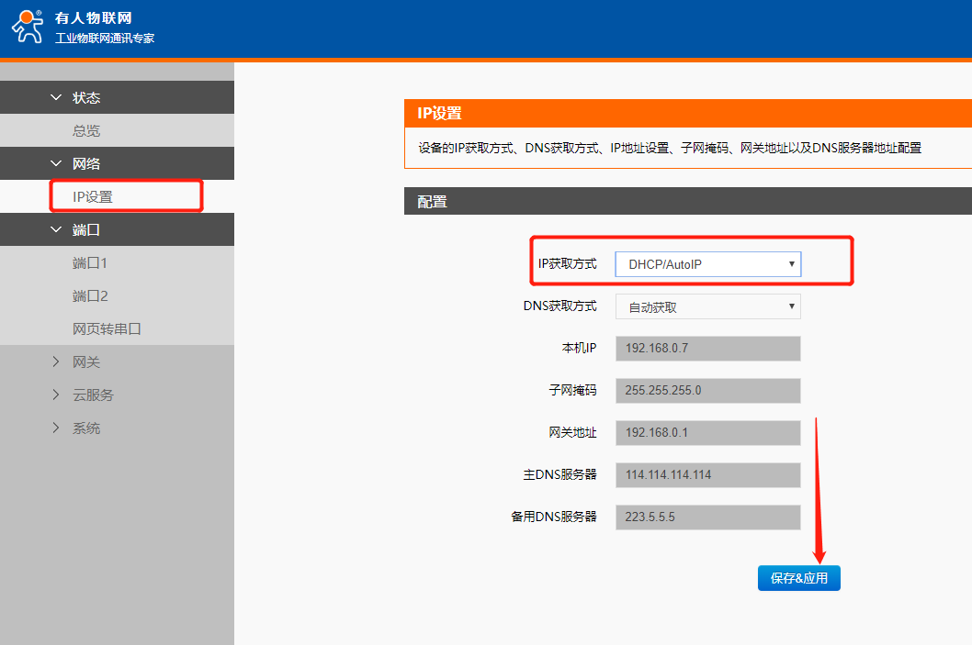Click the 网关地址 field
The image size is (972, 645).
click(707, 432)
